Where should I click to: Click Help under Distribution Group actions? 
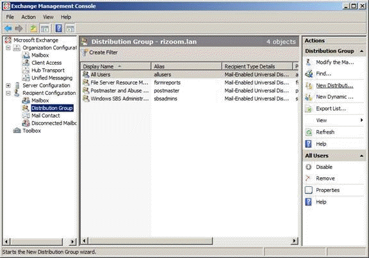click(x=321, y=143)
